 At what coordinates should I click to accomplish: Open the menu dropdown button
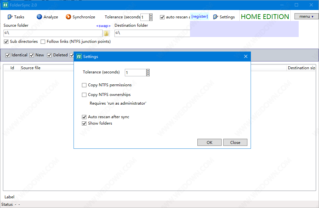point(306,16)
